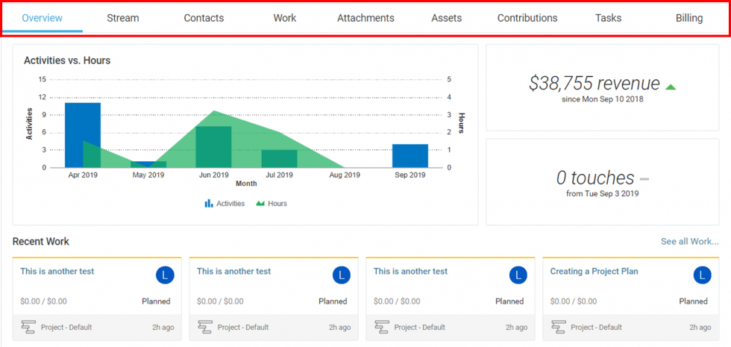Open the Contacts tab
Image resolution: width=731 pixels, height=347 pixels.
(x=204, y=18)
